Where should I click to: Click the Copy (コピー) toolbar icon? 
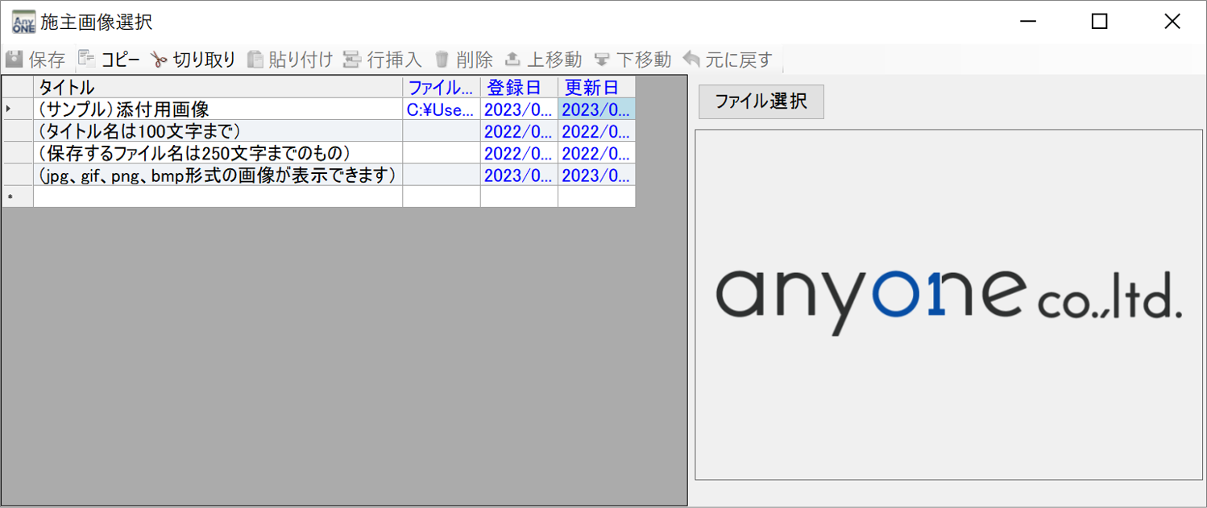pos(86,60)
